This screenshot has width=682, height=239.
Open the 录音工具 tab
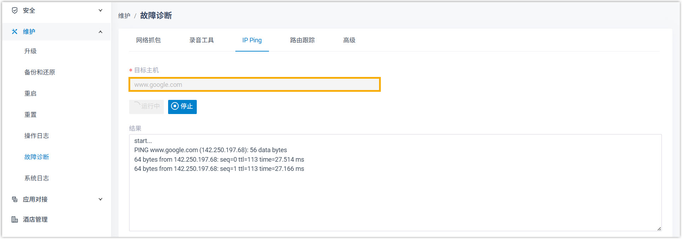201,40
